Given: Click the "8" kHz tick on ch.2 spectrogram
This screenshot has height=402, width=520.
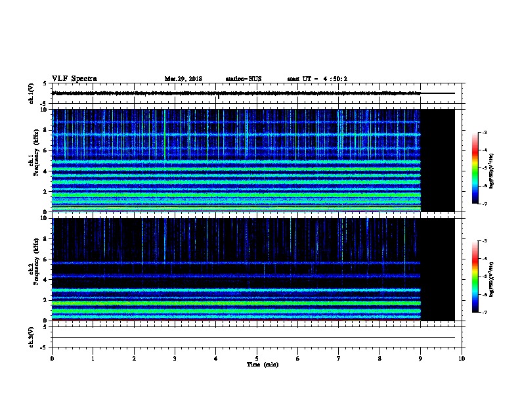Looking at the screenshot, I should point(46,239).
